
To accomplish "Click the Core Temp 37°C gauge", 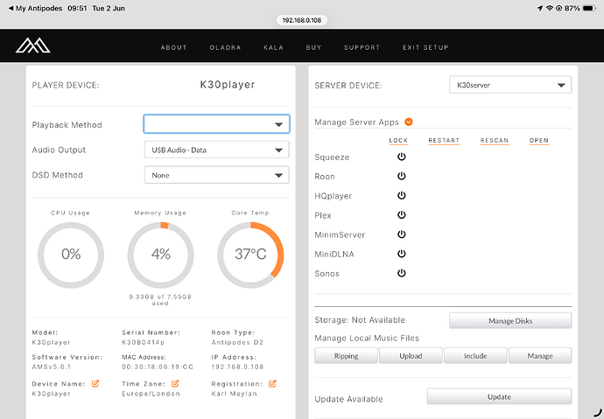I will tap(250, 255).
